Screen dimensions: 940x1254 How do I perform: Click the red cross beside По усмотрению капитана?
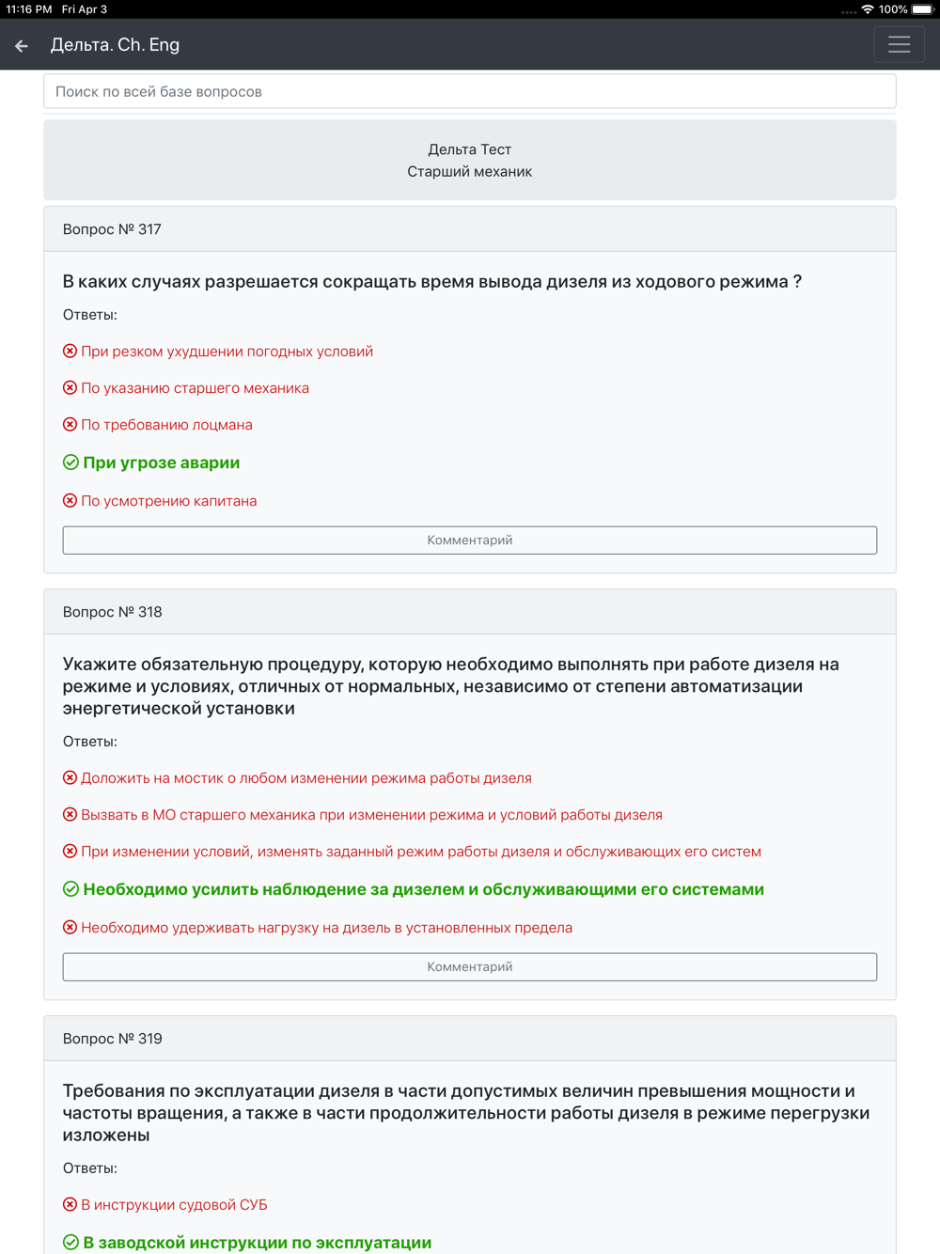click(x=70, y=501)
